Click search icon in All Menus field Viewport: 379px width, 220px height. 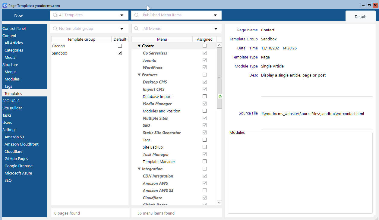coord(137,29)
